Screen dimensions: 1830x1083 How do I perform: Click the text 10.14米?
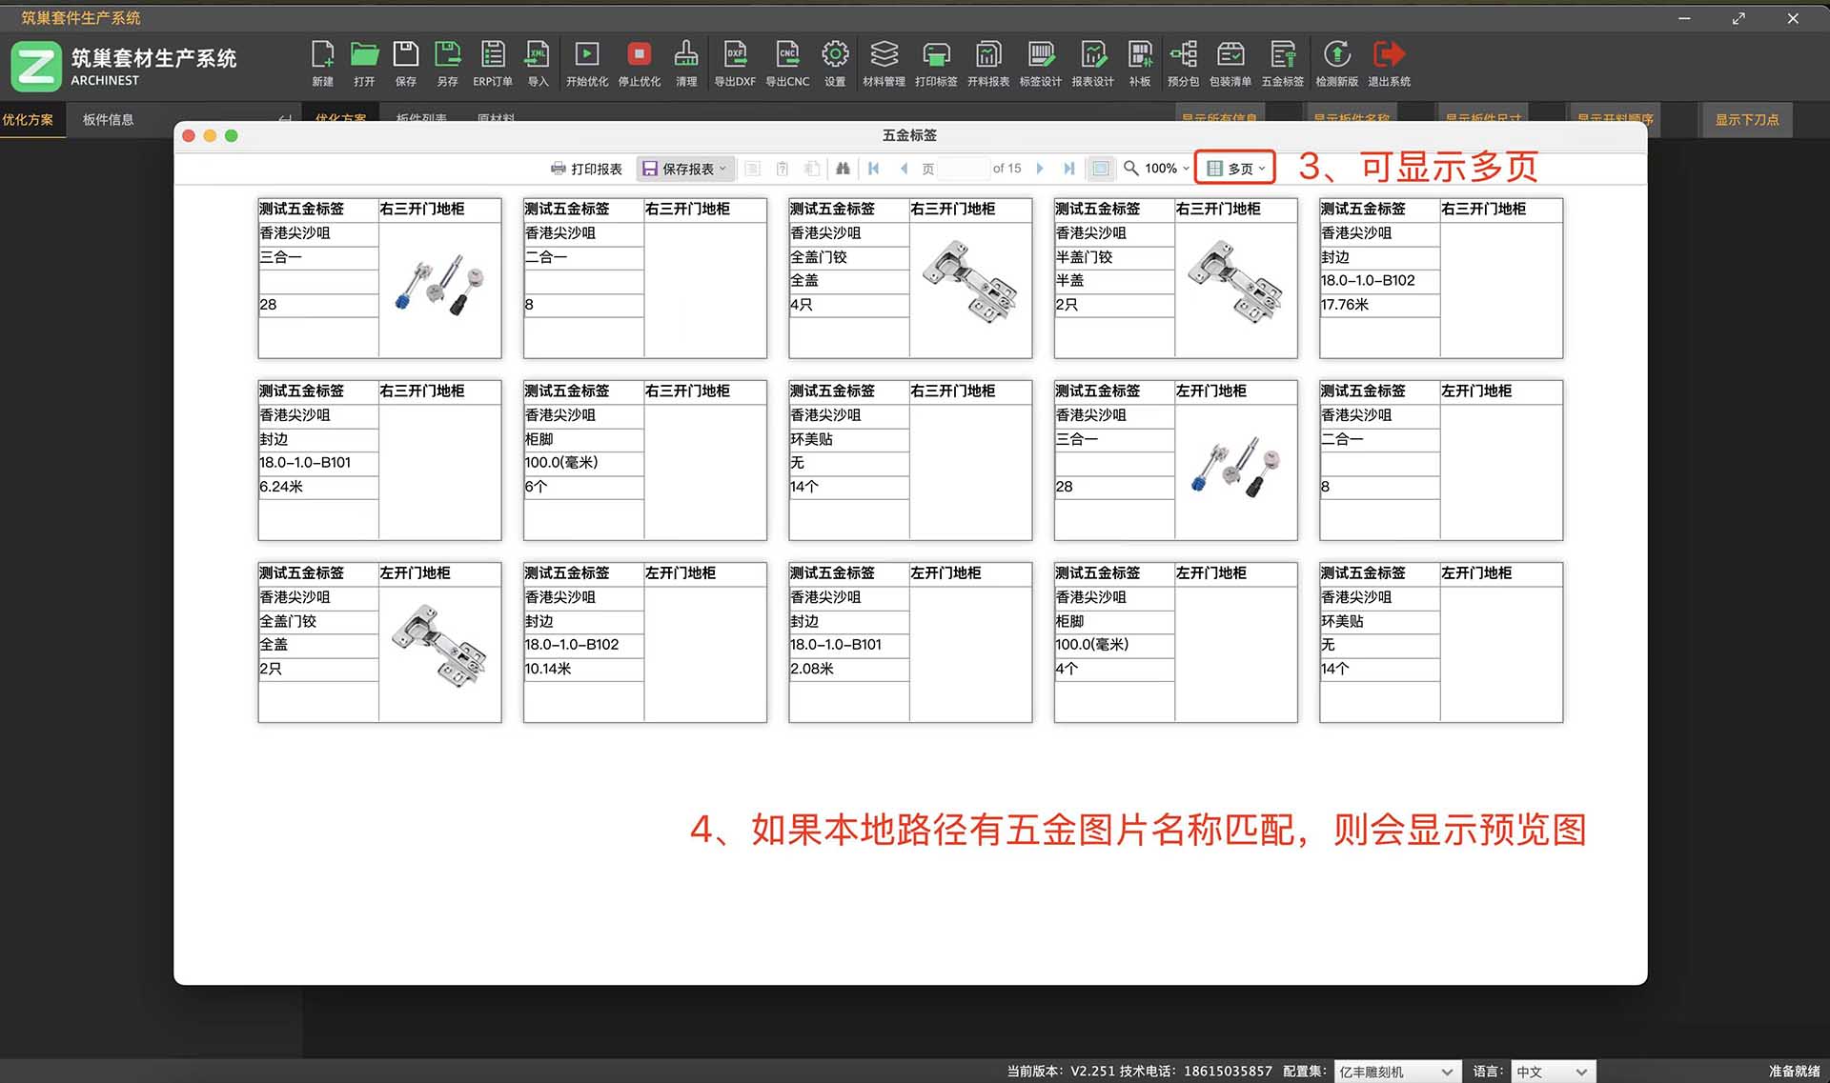(x=548, y=669)
